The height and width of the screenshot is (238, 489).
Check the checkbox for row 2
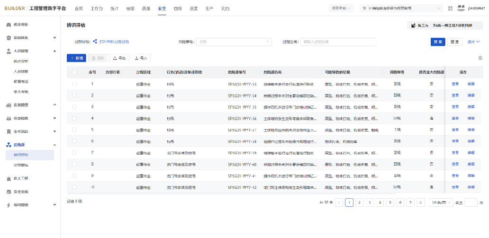coord(74,95)
